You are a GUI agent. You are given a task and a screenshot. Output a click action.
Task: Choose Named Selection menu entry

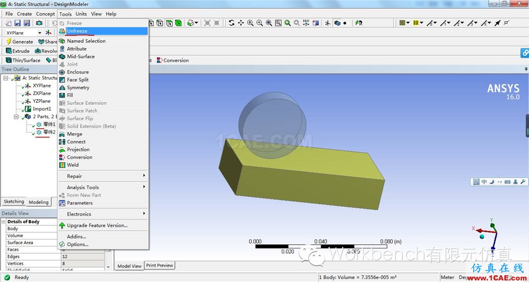[103, 41]
